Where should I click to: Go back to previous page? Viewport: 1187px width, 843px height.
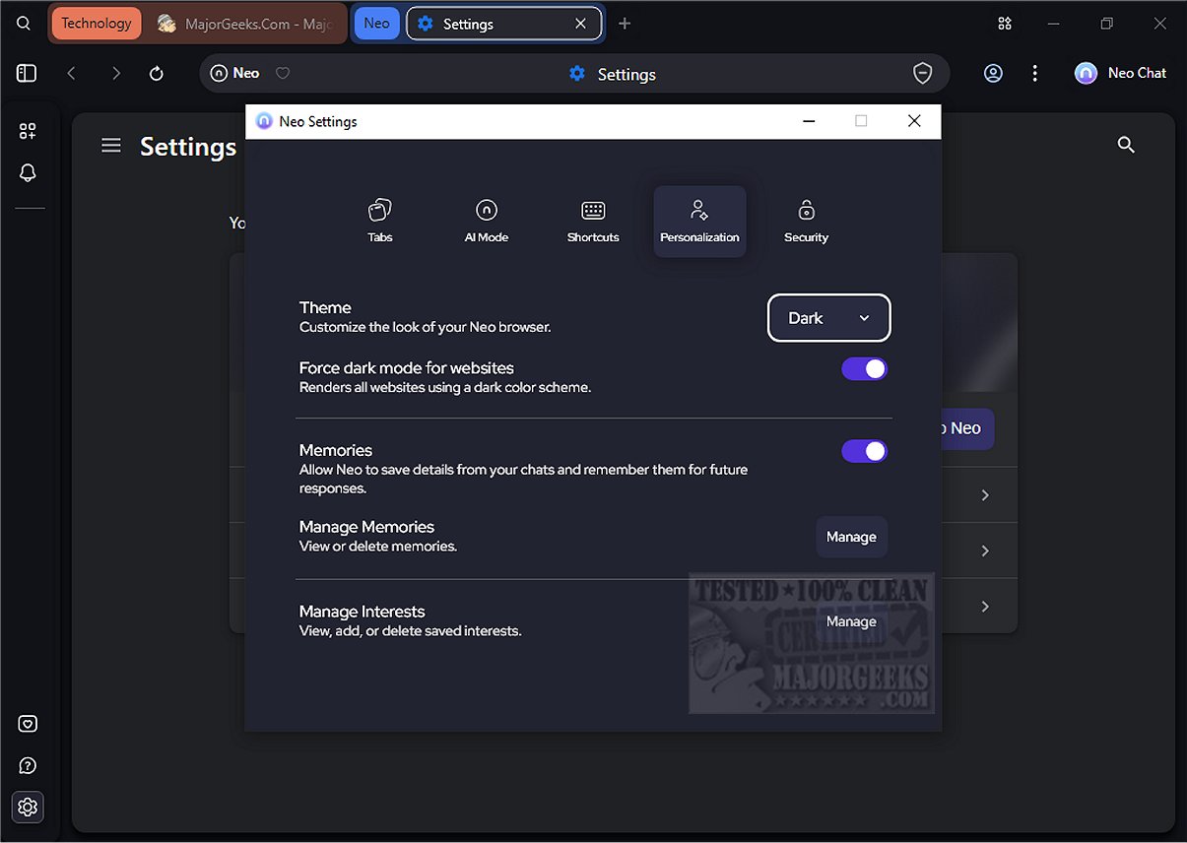click(x=71, y=73)
